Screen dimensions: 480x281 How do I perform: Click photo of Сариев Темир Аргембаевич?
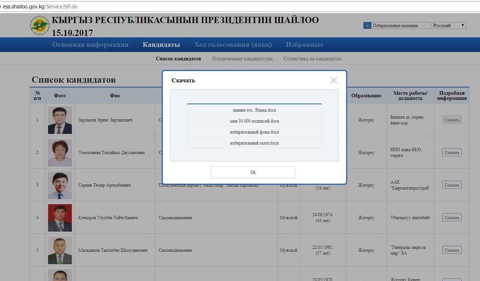pos(60,185)
